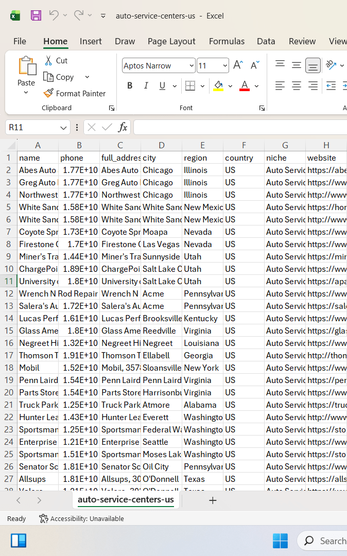Apply borders with Borders icon
The width and height of the screenshot is (347, 556).
click(x=190, y=85)
